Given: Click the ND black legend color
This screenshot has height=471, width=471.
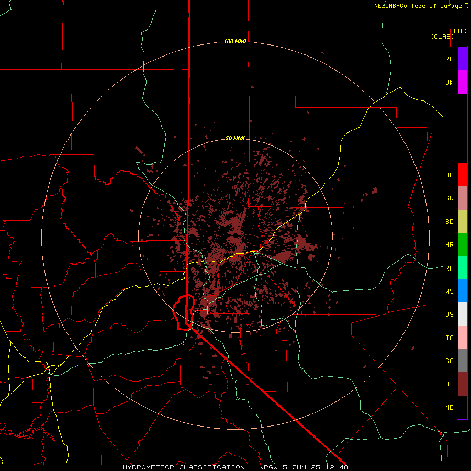Looking at the screenshot, I should pos(462,407).
